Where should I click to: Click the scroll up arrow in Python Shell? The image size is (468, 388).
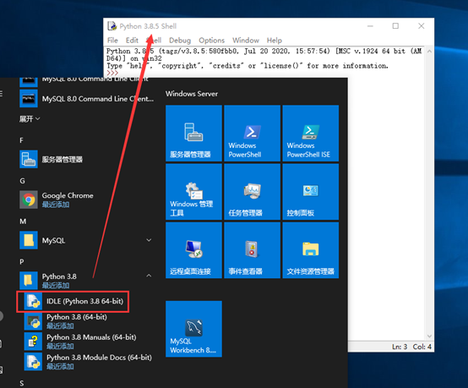click(429, 52)
